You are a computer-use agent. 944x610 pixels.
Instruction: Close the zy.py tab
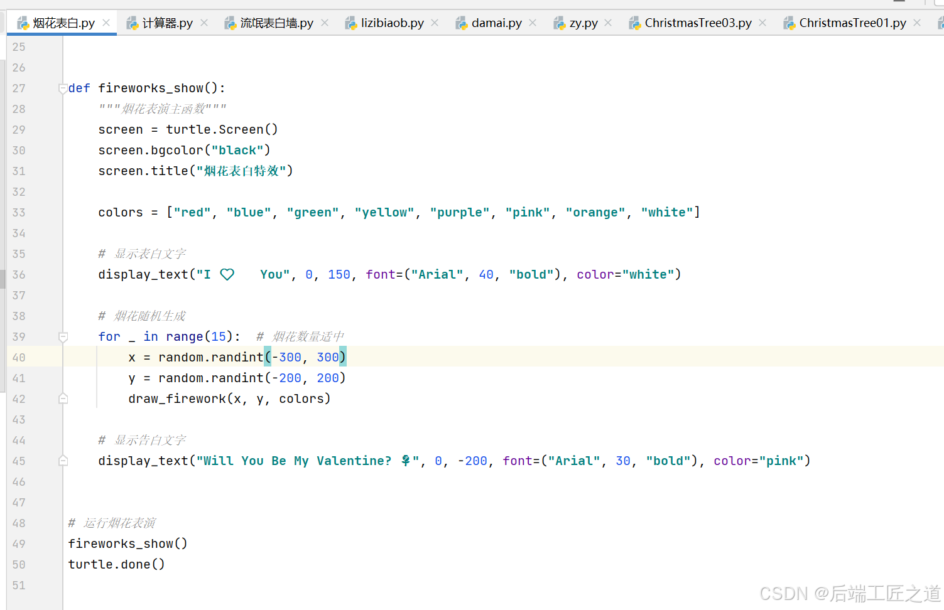point(608,23)
